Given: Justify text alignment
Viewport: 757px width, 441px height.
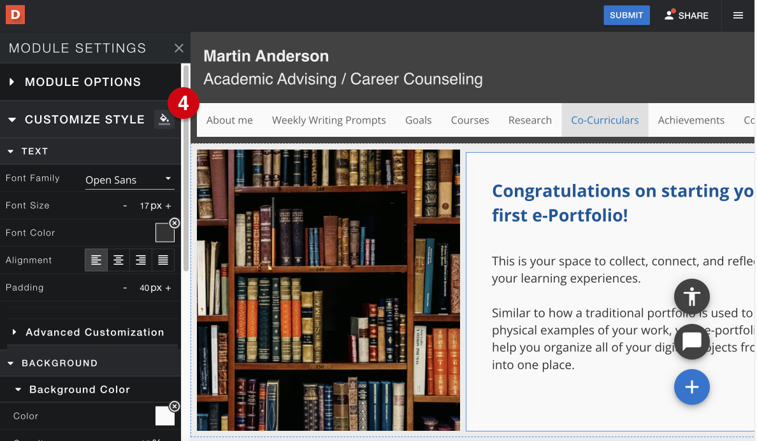Looking at the screenshot, I should tap(163, 260).
